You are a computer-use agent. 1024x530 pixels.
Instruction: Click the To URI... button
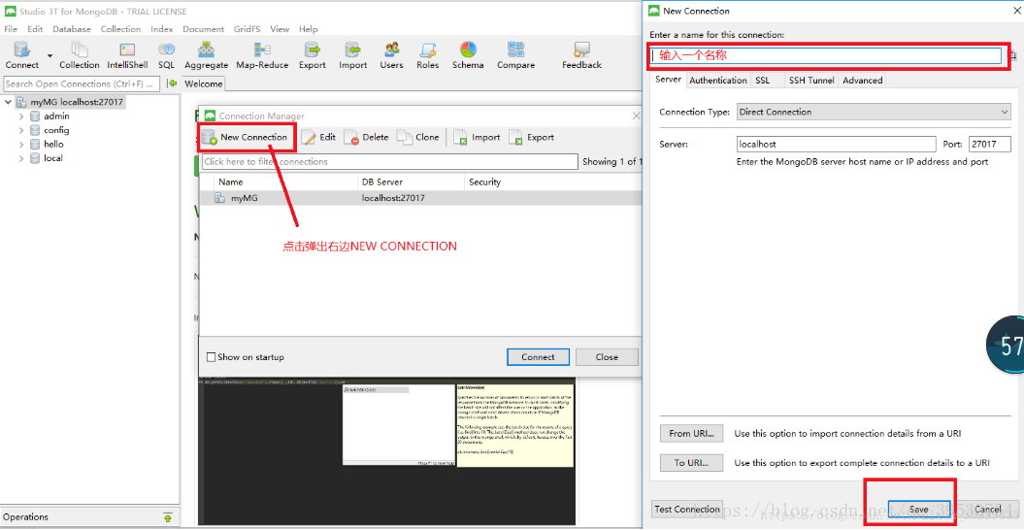pyautogui.click(x=692, y=463)
